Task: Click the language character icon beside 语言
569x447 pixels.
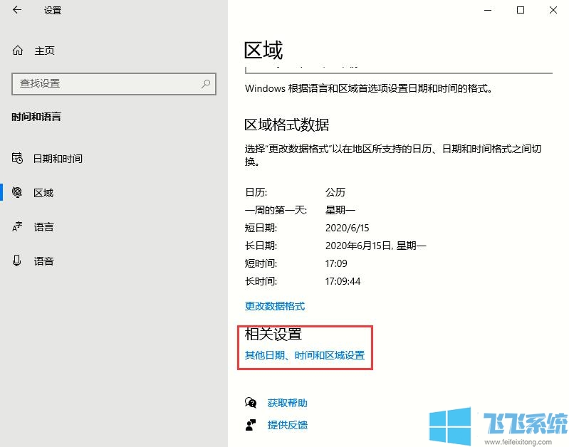Action: [x=18, y=227]
